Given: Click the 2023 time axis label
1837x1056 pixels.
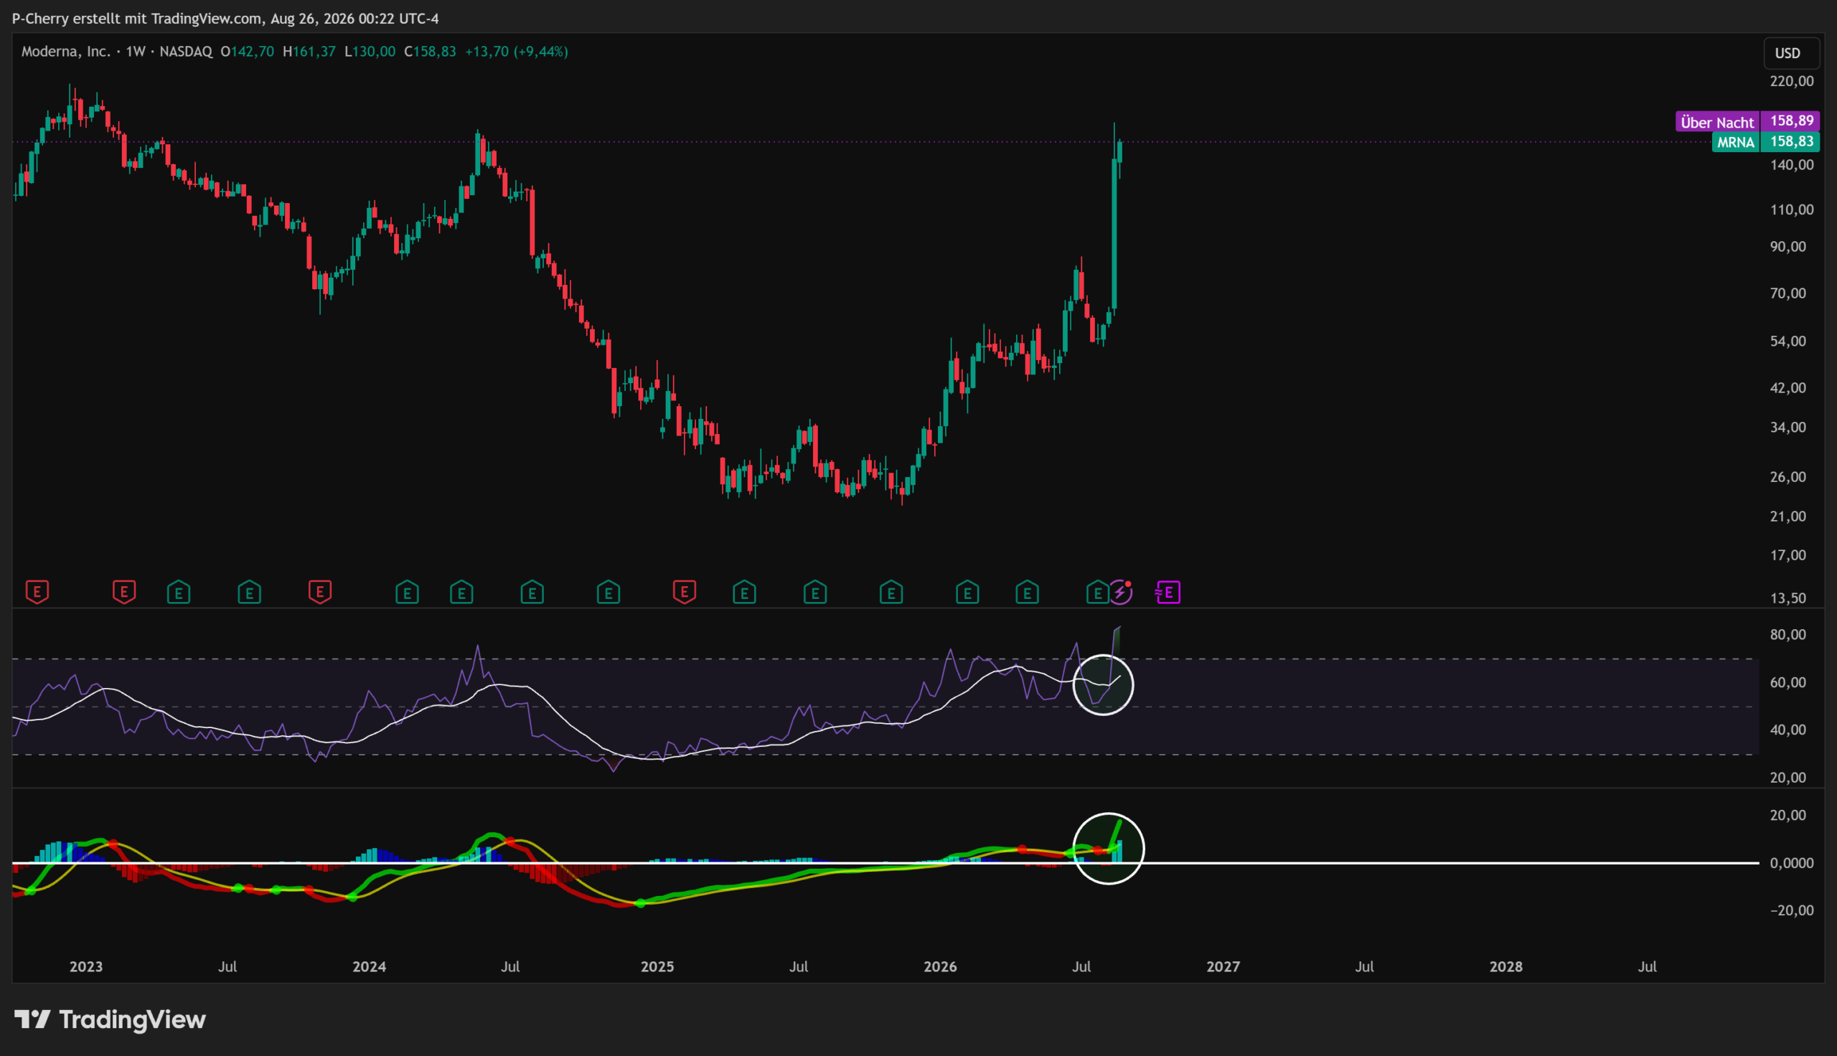Looking at the screenshot, I should point(85,967).
